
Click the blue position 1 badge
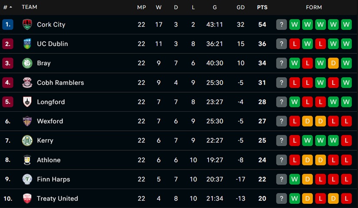(x=8, y=24)
